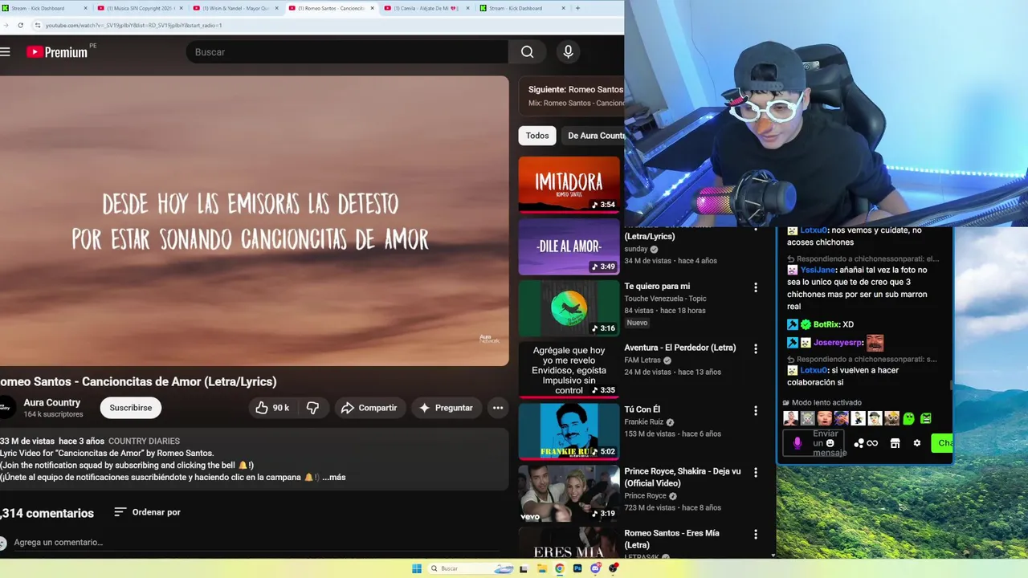
Task: Open options menu for Prince Royce Deja vu
Action: (755, 473)
